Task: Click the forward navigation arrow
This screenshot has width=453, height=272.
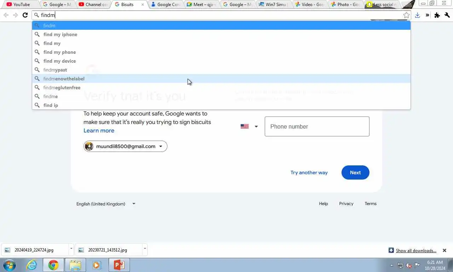Action: pyautogui.click(x=15, y=15)
